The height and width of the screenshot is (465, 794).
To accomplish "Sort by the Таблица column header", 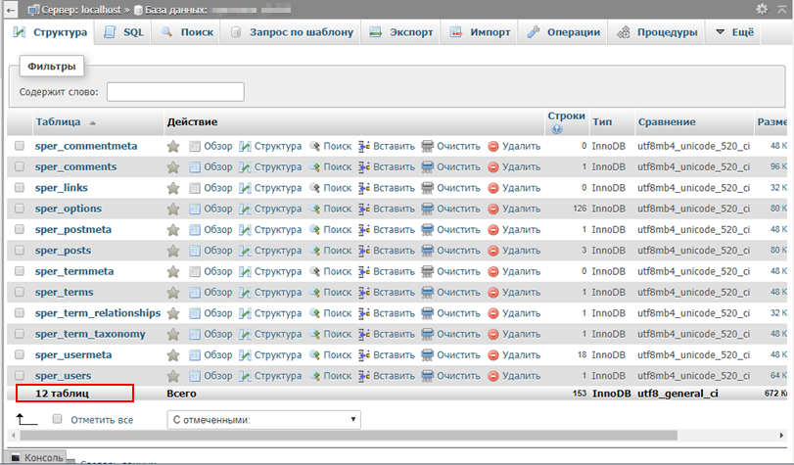I will (x=58, y=122).
